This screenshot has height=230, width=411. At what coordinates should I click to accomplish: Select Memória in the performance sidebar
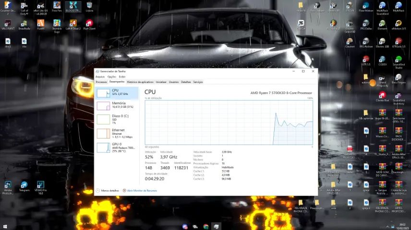[x=117, y=105]
